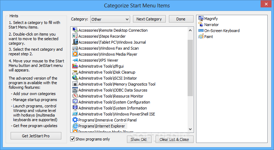The image size is (274, 150).
Task: Click the Remote Desktop Connection icon
Action: tap(75, 30)
